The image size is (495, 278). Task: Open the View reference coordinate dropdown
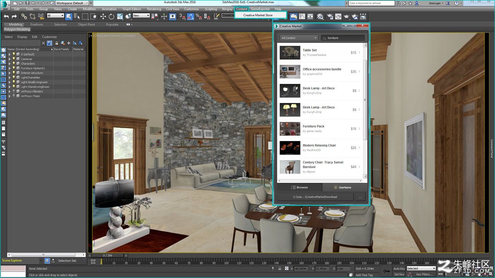click(141, 15)
